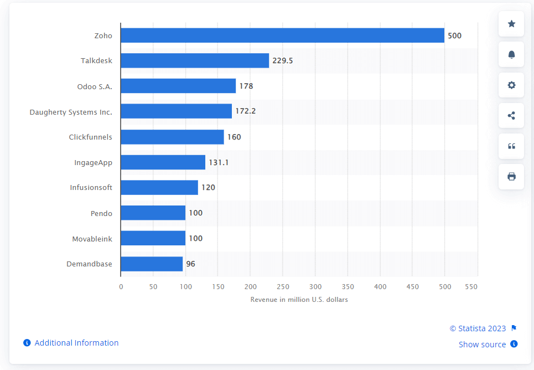534x370 pixels.
Task: Report the chart via the flag icon
Action: [513, 328]
